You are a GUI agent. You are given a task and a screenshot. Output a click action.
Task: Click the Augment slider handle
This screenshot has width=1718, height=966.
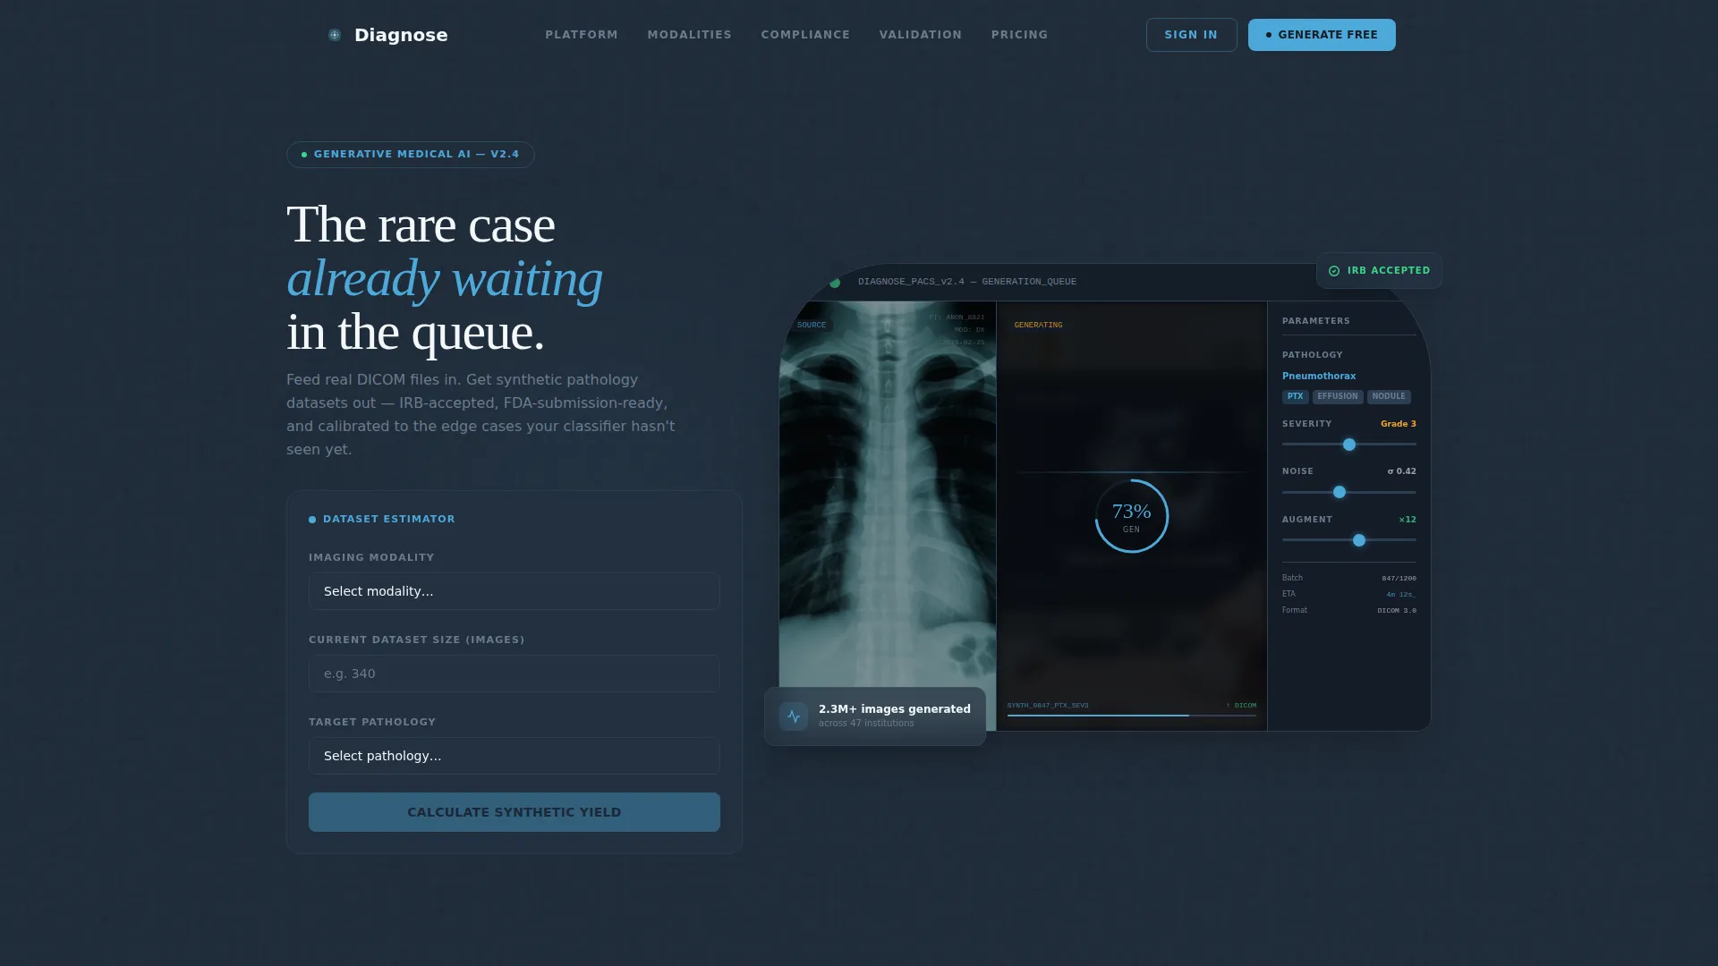pyautogui.click(x=1359, y=540)
